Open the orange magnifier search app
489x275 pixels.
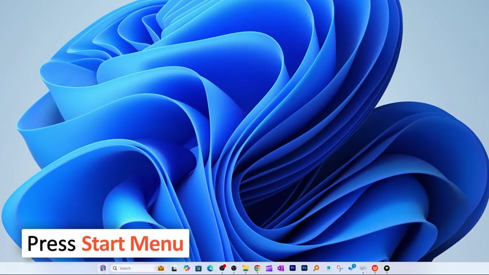pyautogui.click(x=316, y=268)
